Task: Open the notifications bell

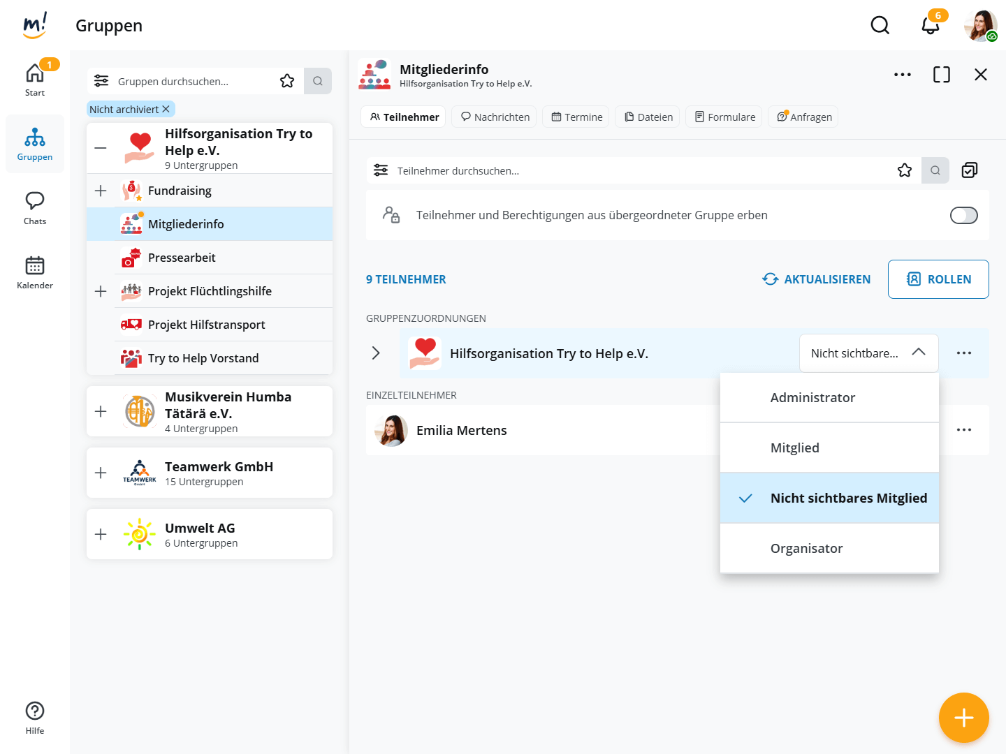Action: tap(930, 26)
